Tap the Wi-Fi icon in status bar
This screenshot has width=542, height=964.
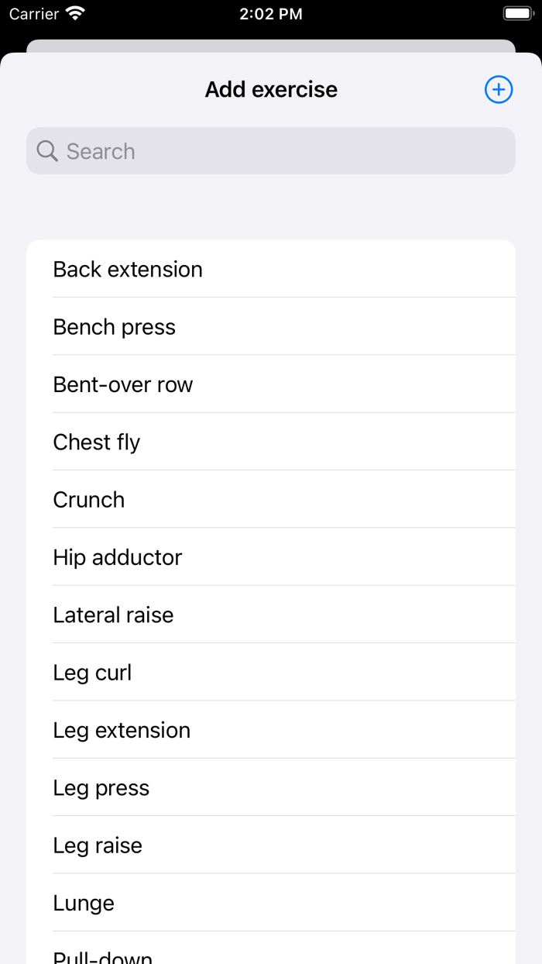pos(75,14)
